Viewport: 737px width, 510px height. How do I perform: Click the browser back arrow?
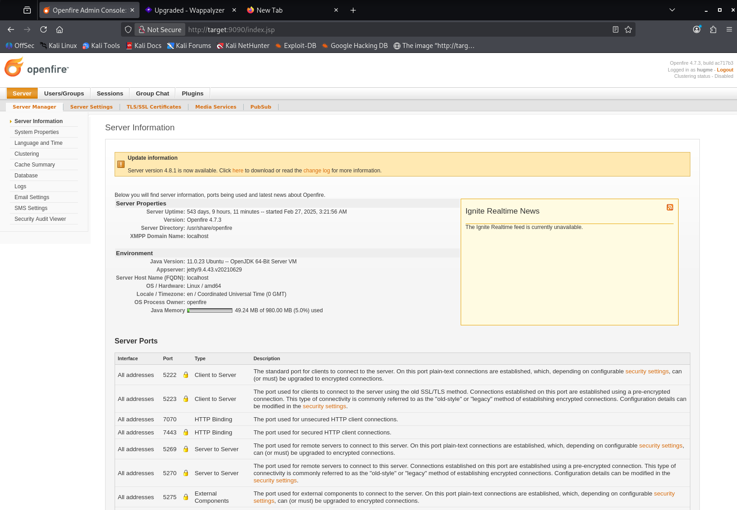[x=11, y=29]
